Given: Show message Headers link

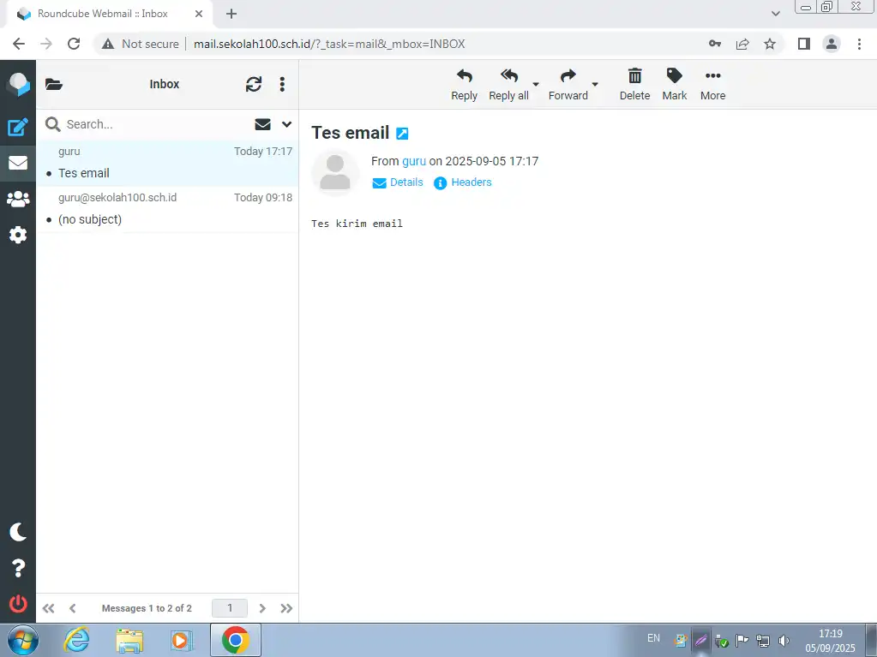Looking at the screenshot, I should (x=463, y=182).
